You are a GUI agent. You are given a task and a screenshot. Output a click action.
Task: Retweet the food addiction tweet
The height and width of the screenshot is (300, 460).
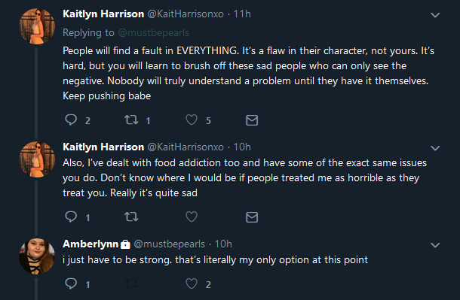tap(131, 217)
